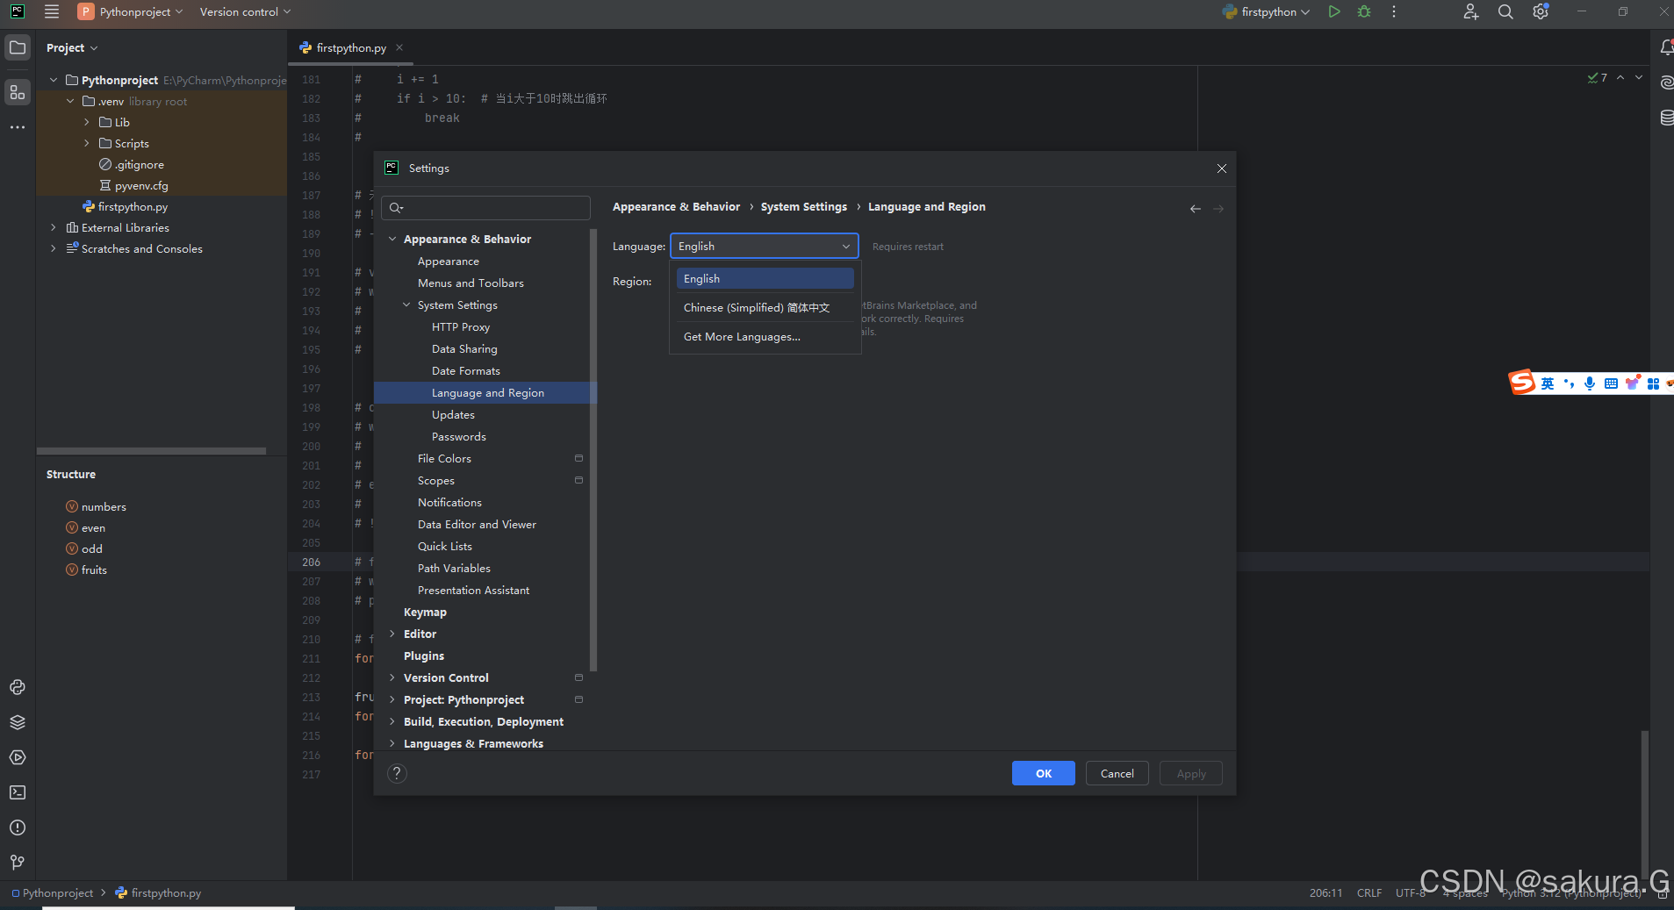The width and height of the screenshot is (1674, 910).
Task: Expand the Editor settings group
Action: [x=392, y=634]
